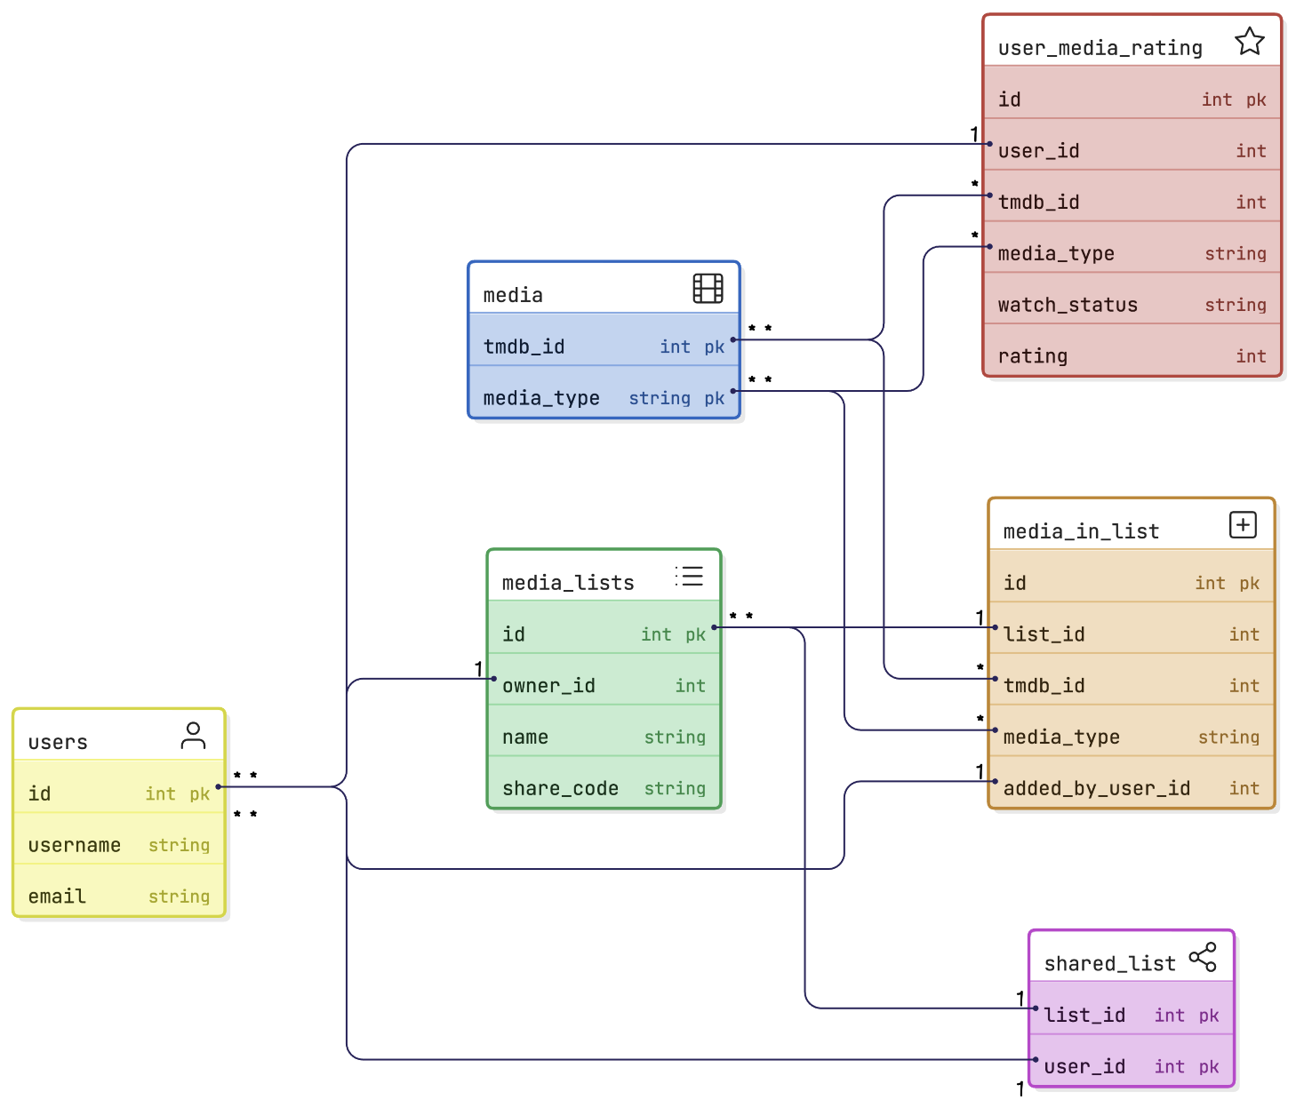Select the media table title

coord(513,295)
